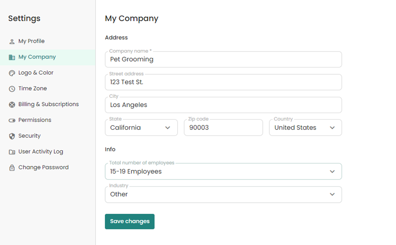
Task: Click the User Activity Log folder icon
Action: point(12,152)
